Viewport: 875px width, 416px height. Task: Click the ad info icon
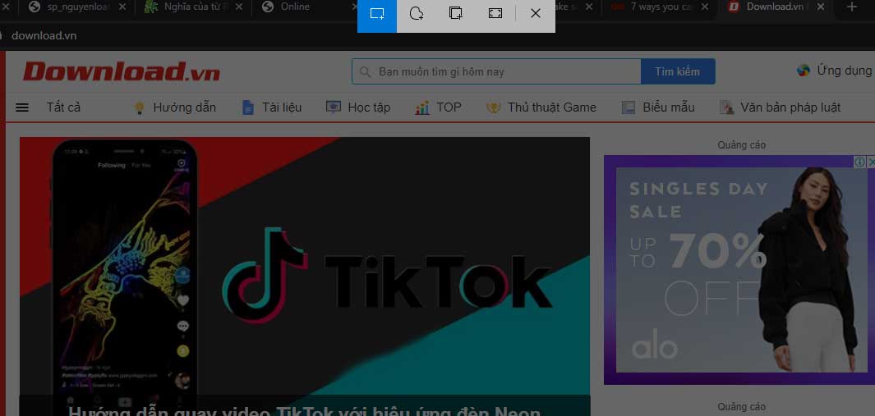click(860, 162)
